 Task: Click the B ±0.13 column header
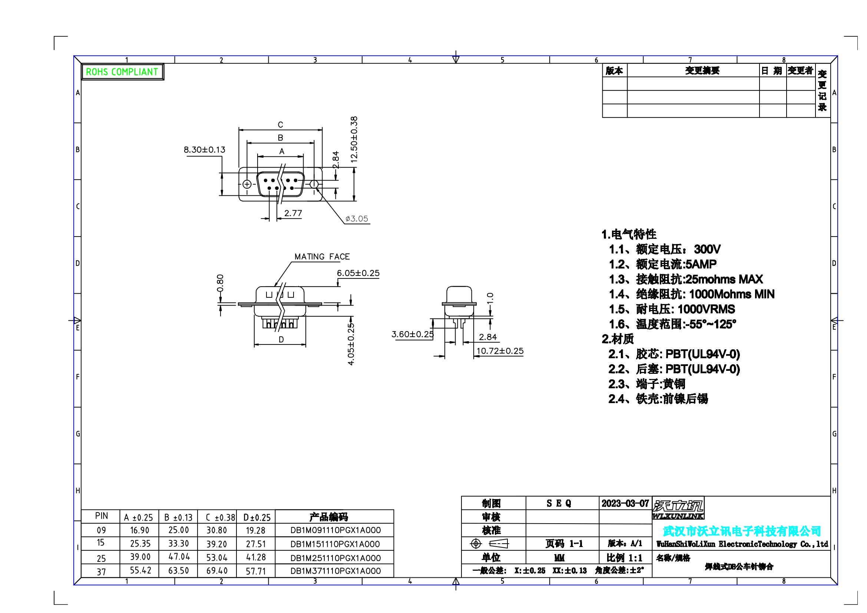(x=178, y=517)
